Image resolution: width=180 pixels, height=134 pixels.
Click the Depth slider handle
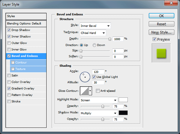tap(110, 39)
